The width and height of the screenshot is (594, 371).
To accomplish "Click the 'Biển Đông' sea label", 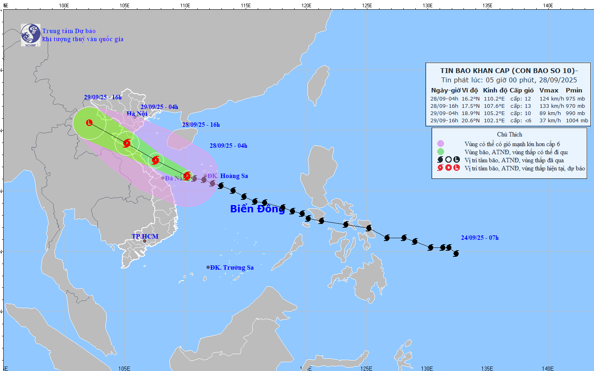I will pos(257,209).
